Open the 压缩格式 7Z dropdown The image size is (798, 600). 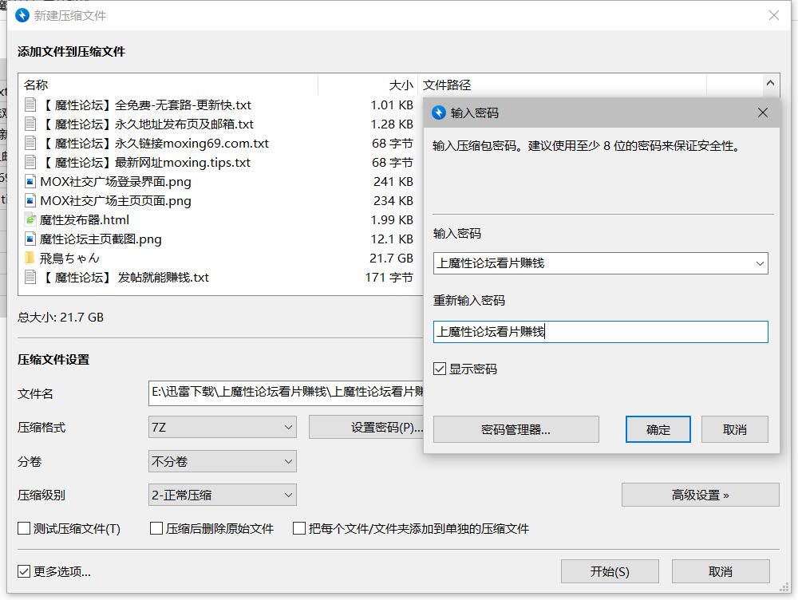223,427
